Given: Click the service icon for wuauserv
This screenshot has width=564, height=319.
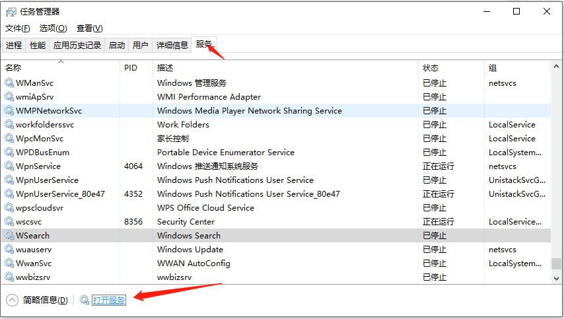Looking at the screenshot, I should 9,249.
